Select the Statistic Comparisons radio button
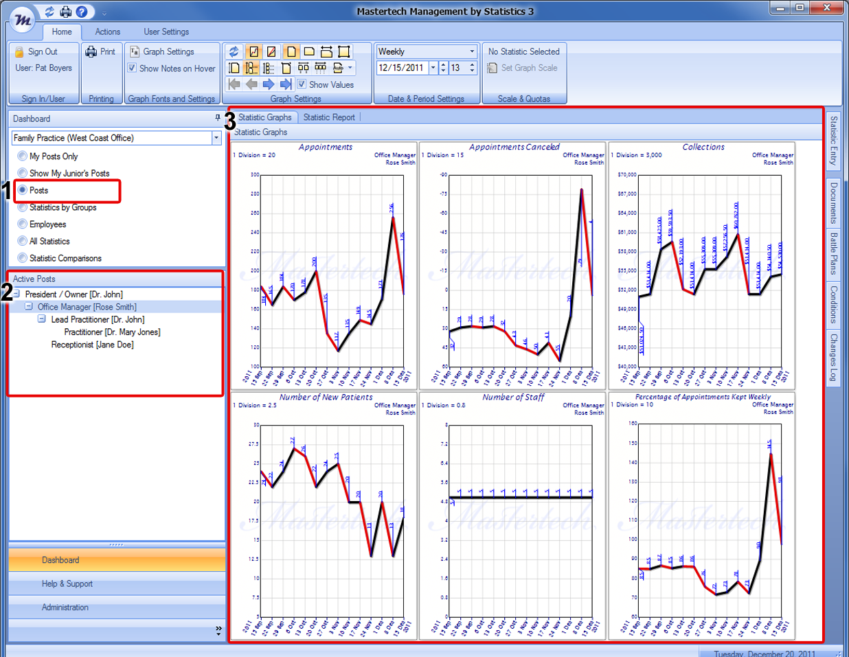The width and height of the screenshot is (849, 657). click(x=23, y=258)
